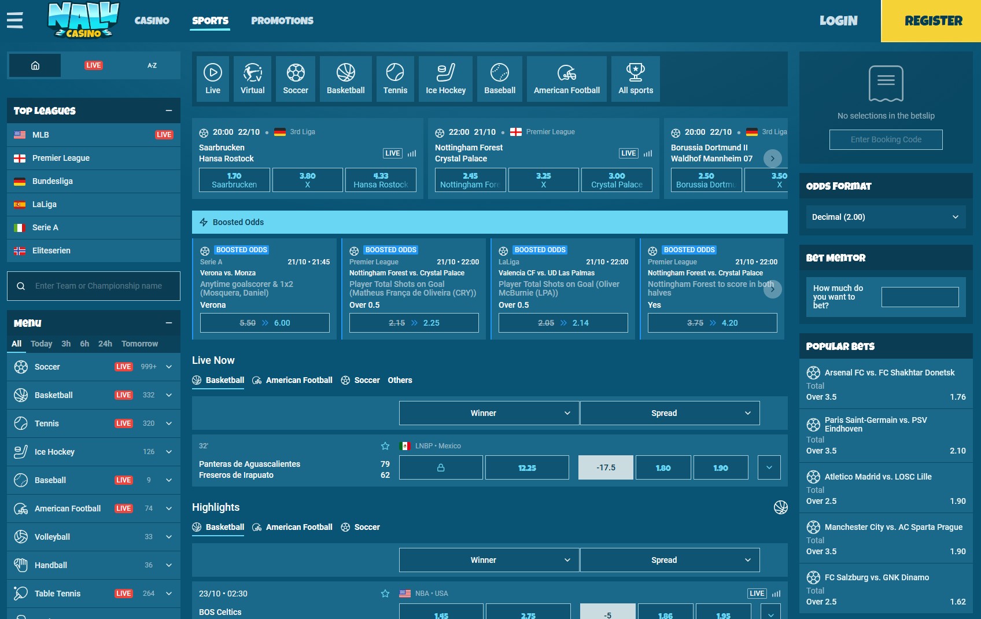Viewport: 981px width, 619px height.
Task: Click the team or championship search field
Action: coord(98,286)
